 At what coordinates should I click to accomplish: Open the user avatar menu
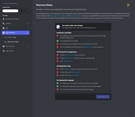pyautogui.click(x=128, y=5)
